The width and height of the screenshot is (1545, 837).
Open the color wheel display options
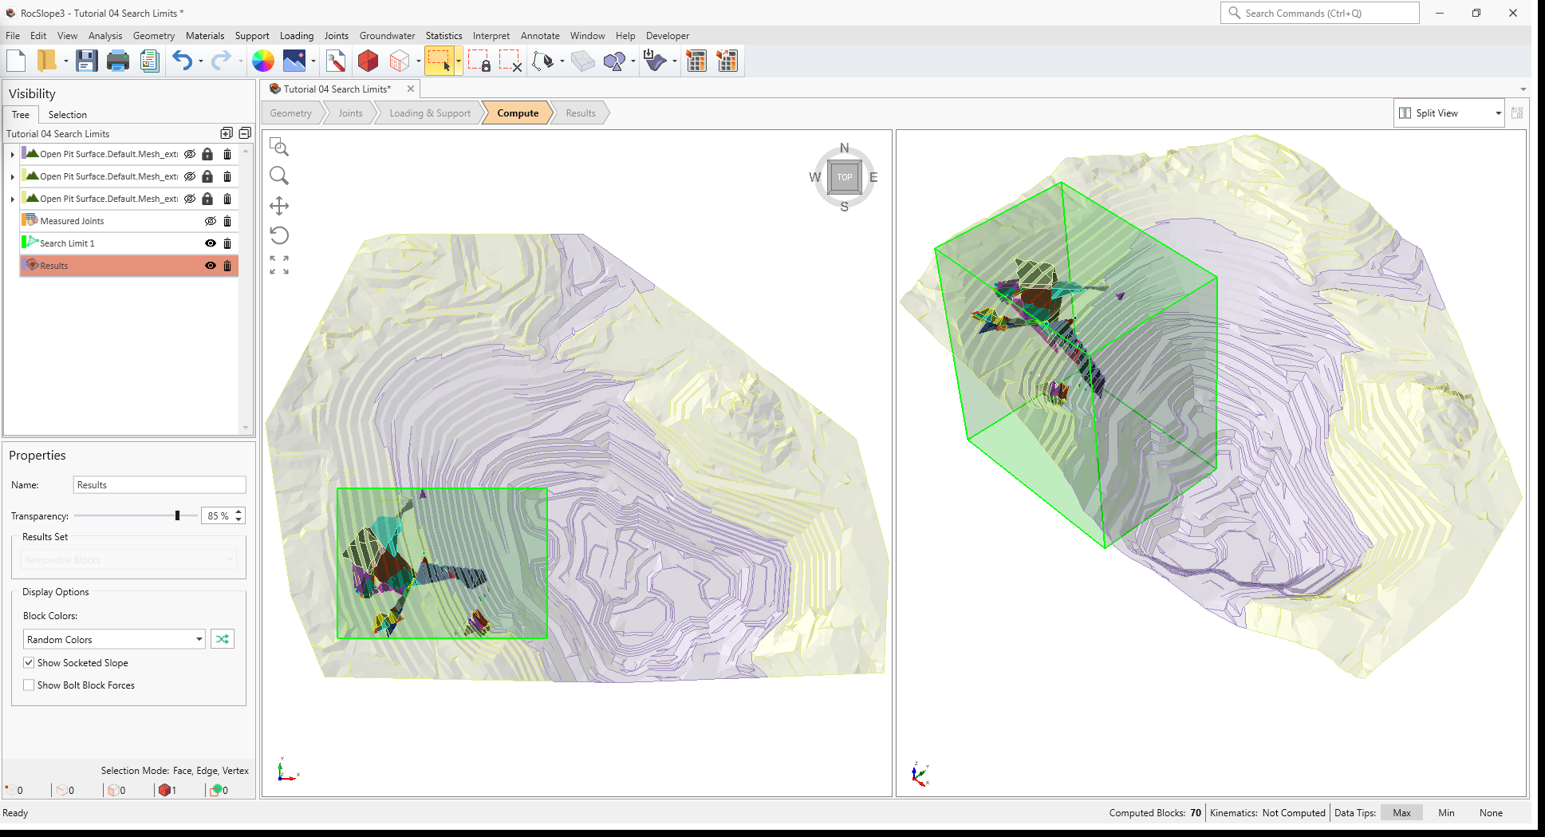[x=263, y=61]
